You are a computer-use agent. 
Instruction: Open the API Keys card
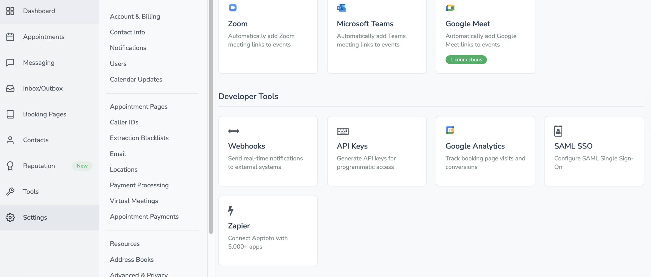pyautogui.click(x=377, y=151)
